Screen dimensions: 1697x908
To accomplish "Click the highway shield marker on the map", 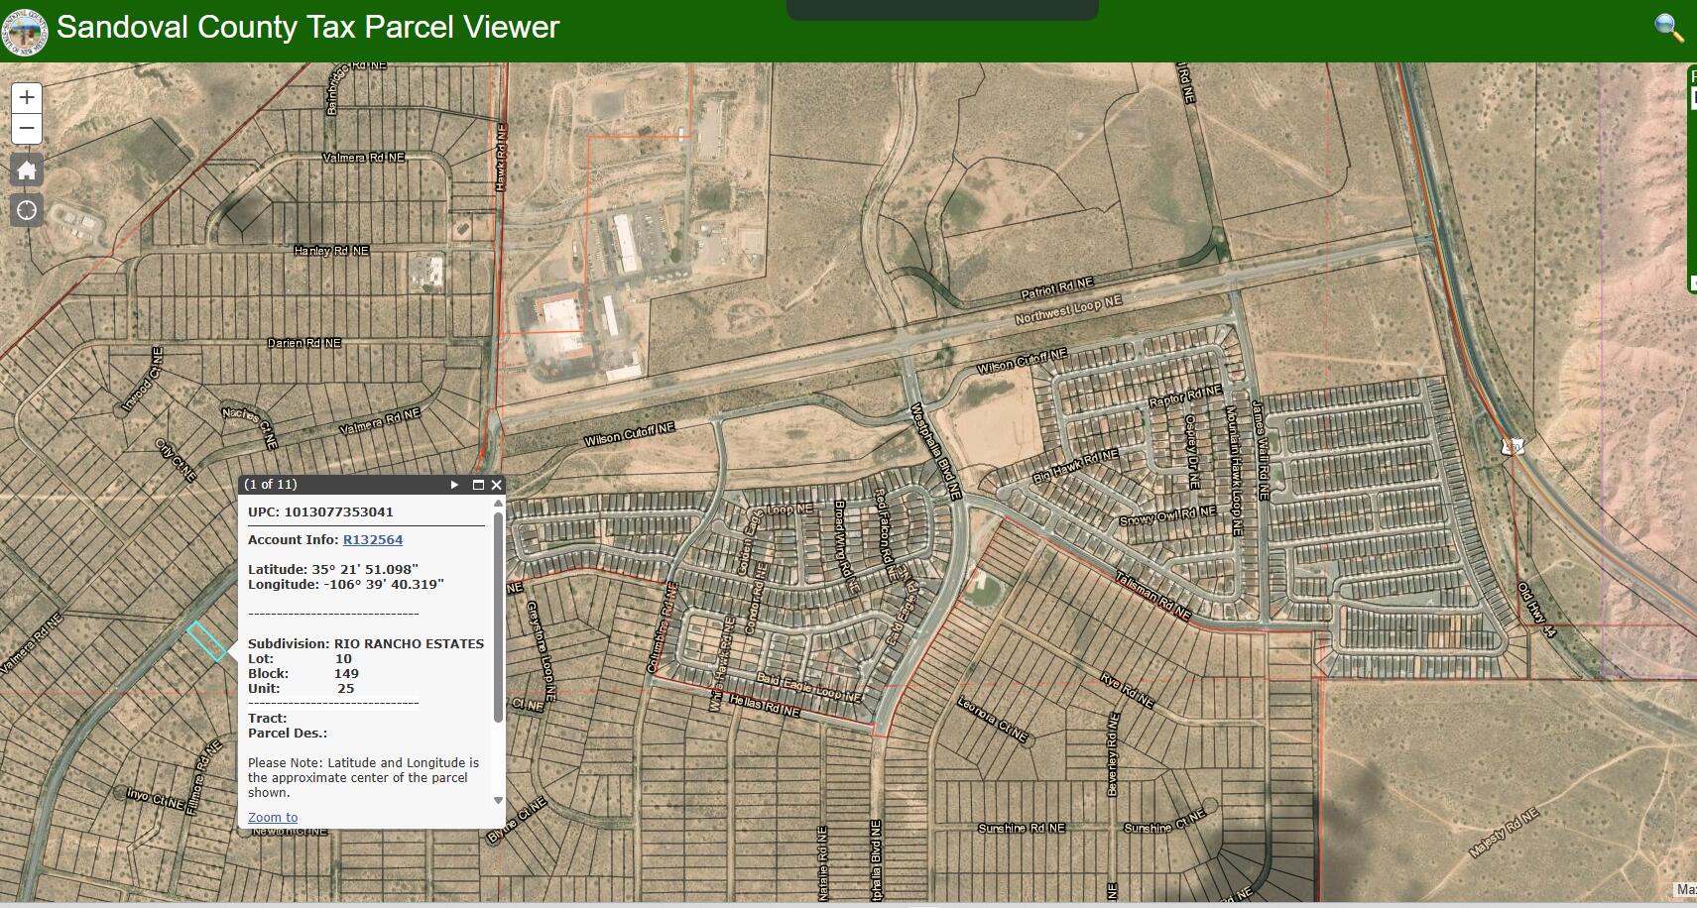I will tap(1513, 447).
